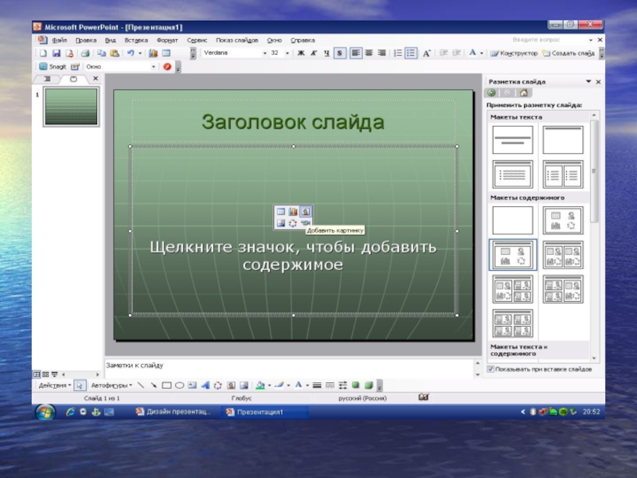Image resolution: width=637 pixels, height=478 pixels.
Task: Click the Add Picture icon in content placeholder
Action: click(306, 211)
